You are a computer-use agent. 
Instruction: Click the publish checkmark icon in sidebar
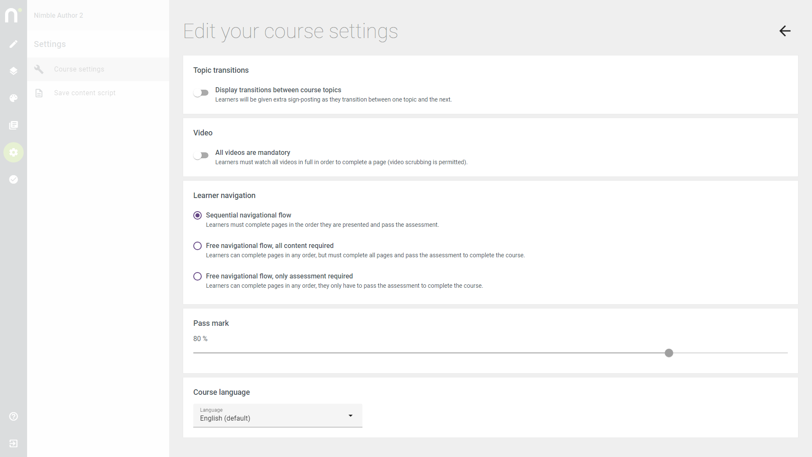(x=14, y=179)
